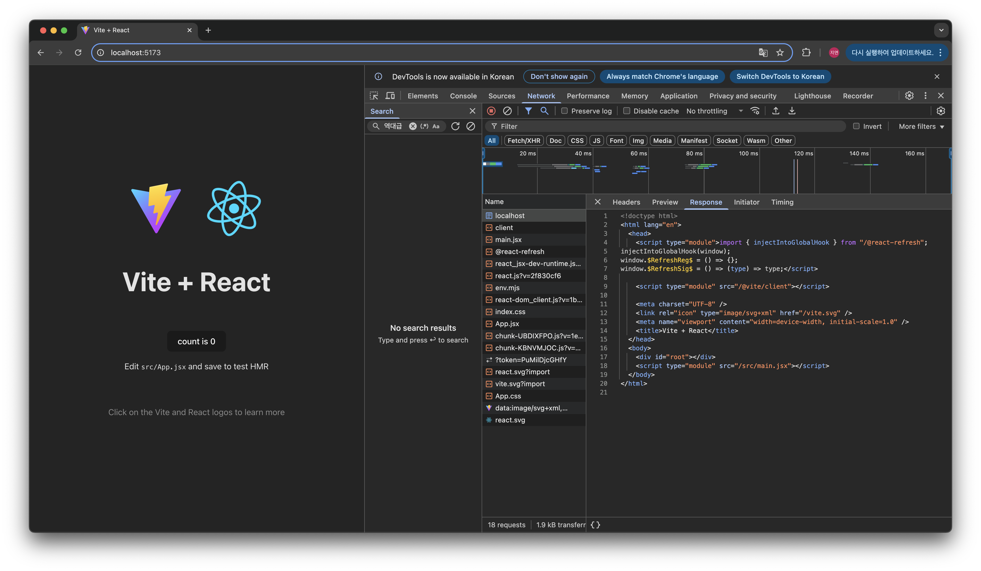Toggle the device toolbar icon

coord(390,96)
